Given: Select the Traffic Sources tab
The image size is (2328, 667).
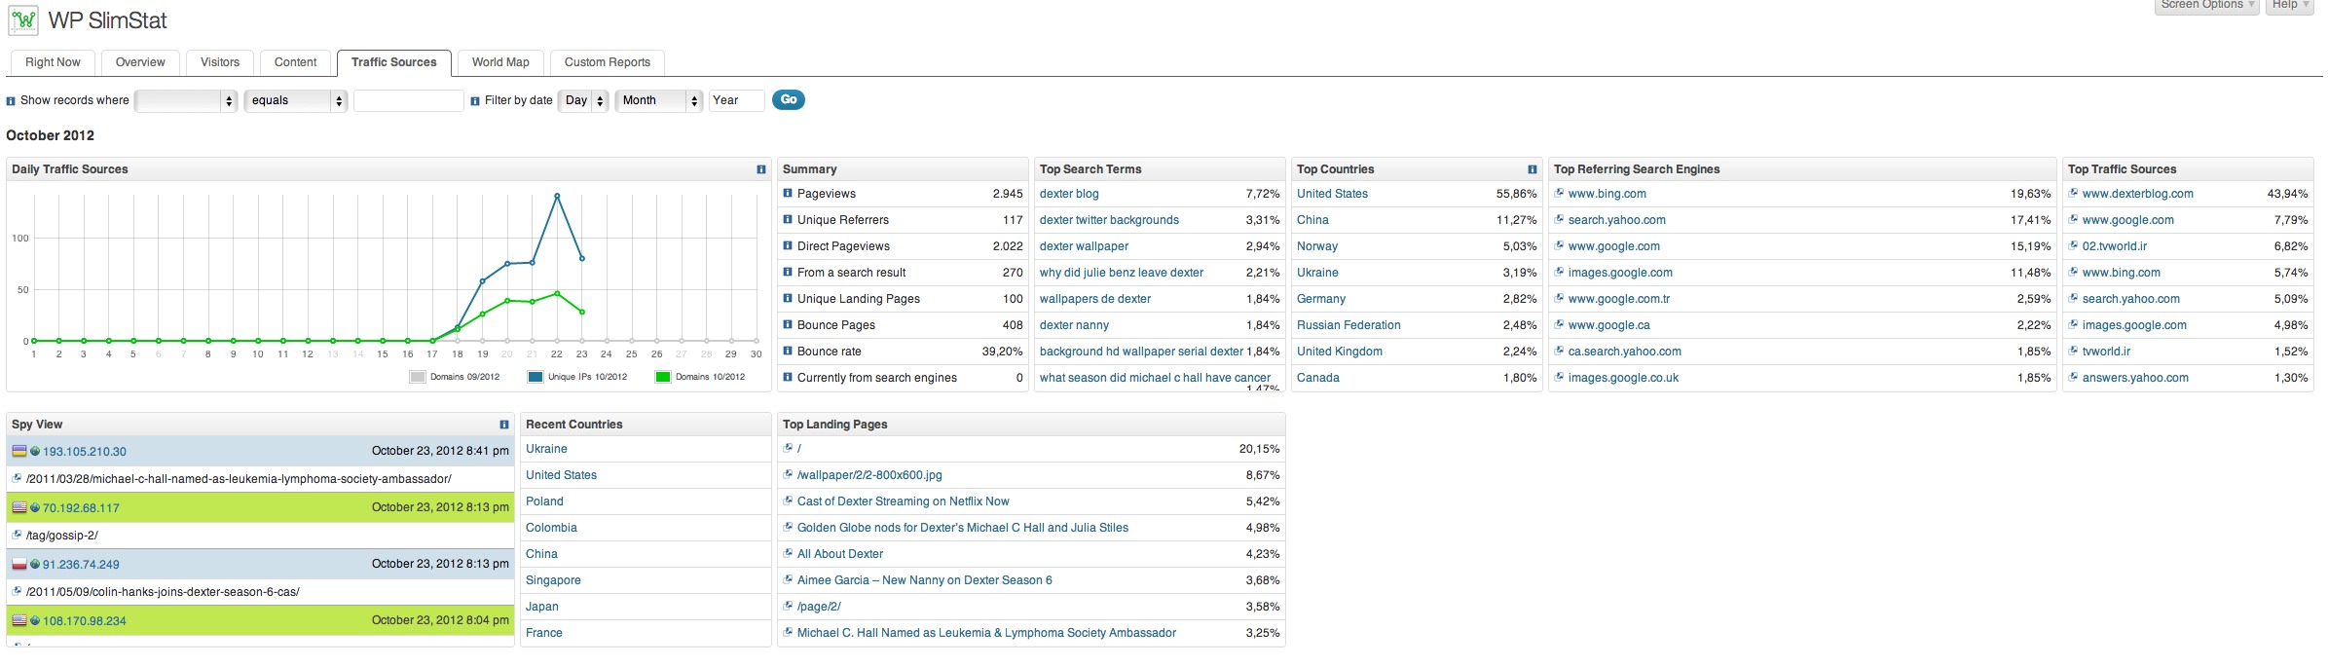Looking at the screenshot, I should [394, 62].
